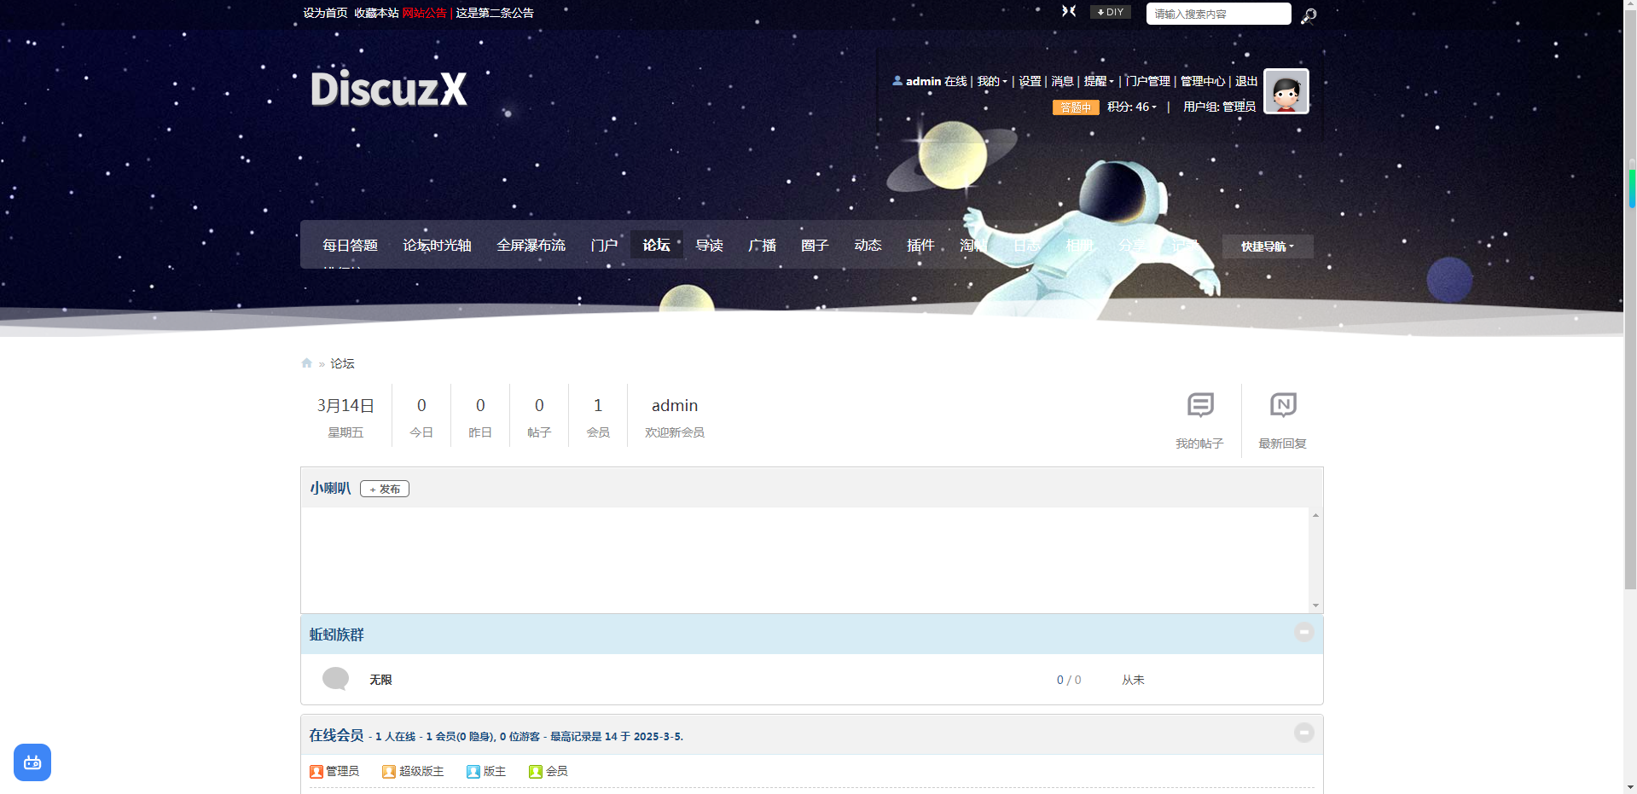Open the 我的 dropdown menu
This screenshot has width=1637, height=794.
click(991, 82)
